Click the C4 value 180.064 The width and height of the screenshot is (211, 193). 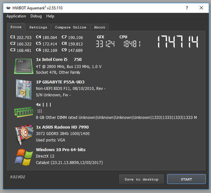pos(50,37)
